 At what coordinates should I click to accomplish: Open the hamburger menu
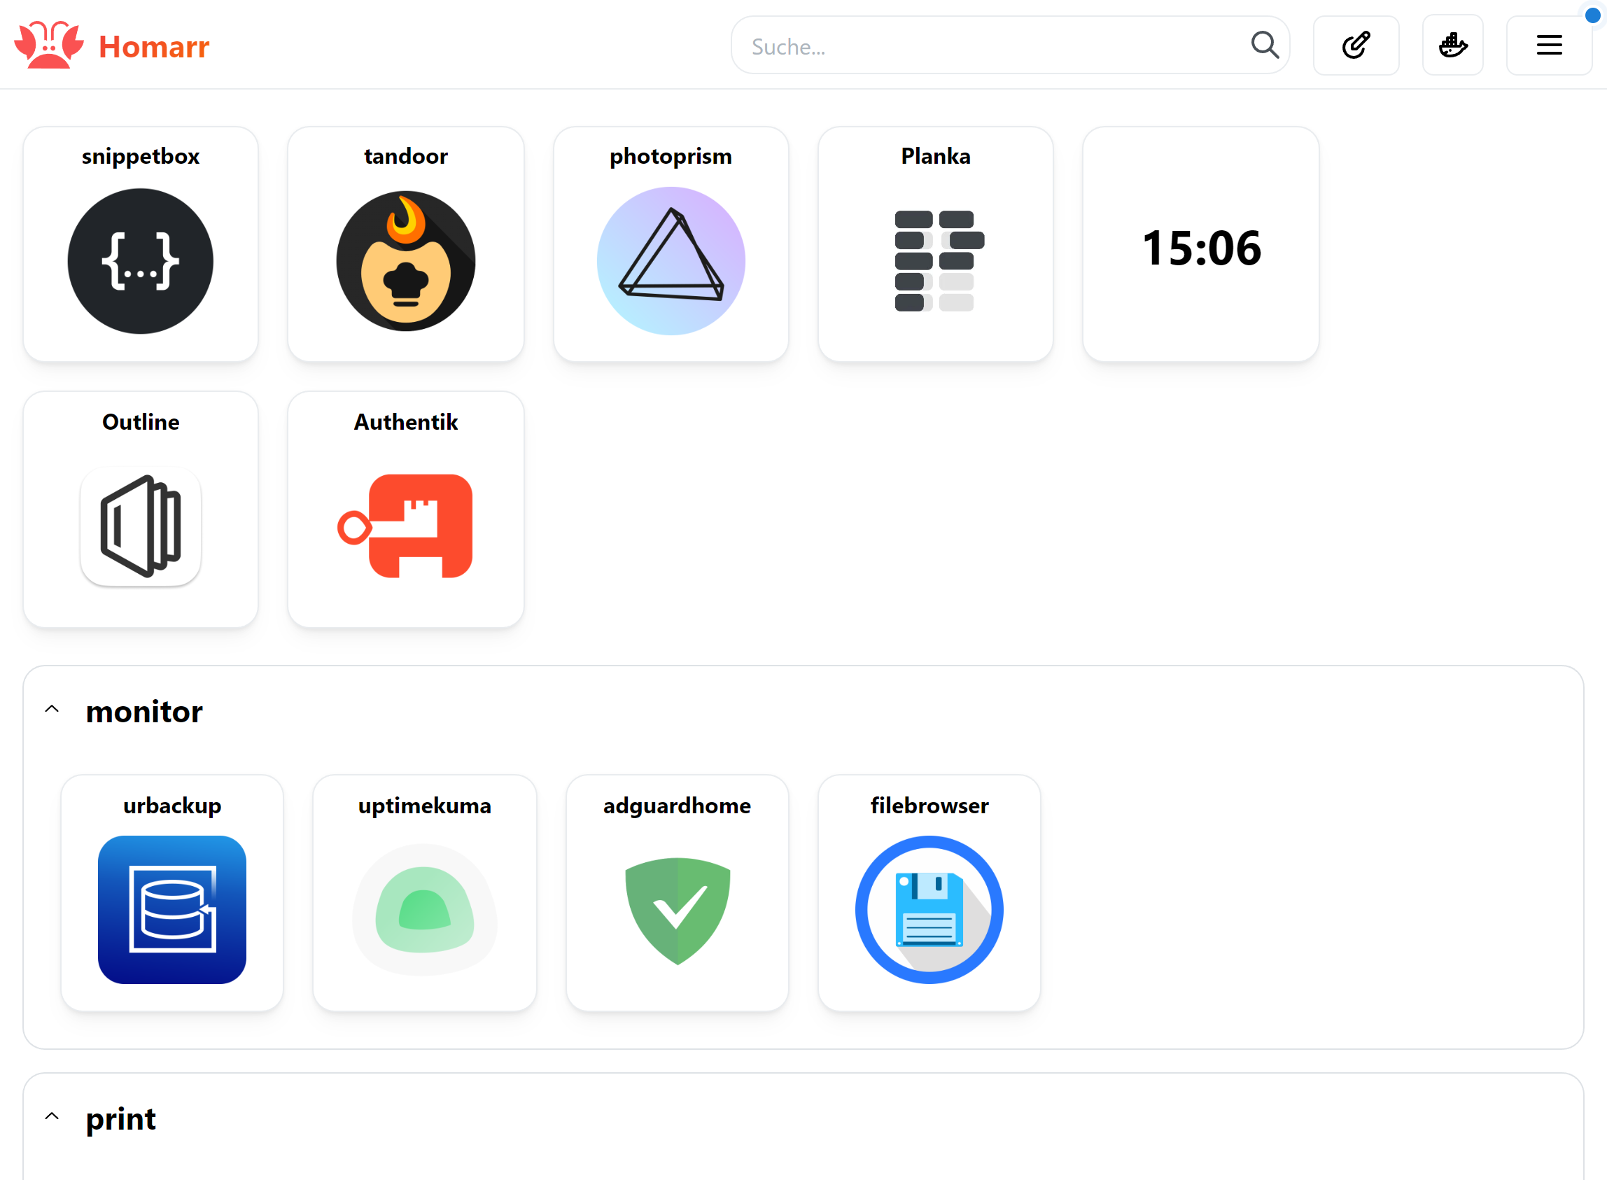click(x=1549, y=45)
